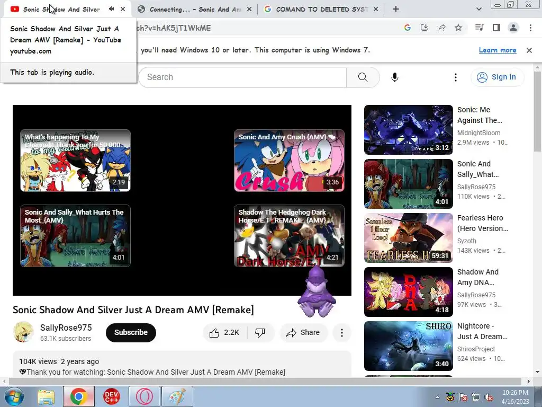Click the Google search icon in the address bar
This screenshot has width=542, height=407.
[x=407, y=28]
